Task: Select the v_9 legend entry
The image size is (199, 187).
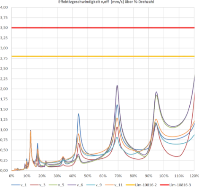Action: [x=94, y=185]
